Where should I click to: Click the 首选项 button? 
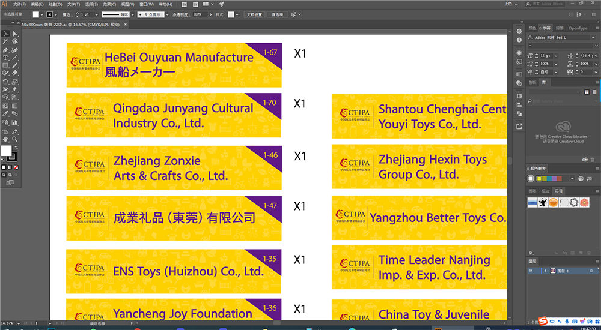pos(277,14)
